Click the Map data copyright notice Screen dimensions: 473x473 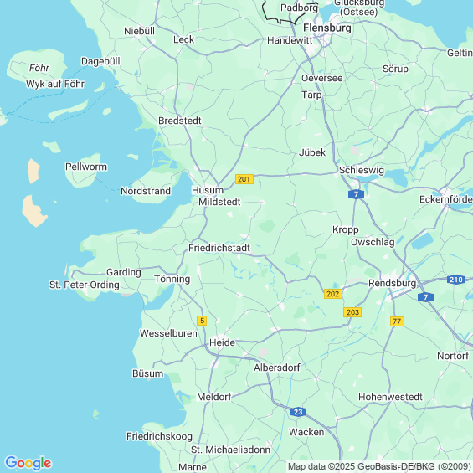[379, 466]
